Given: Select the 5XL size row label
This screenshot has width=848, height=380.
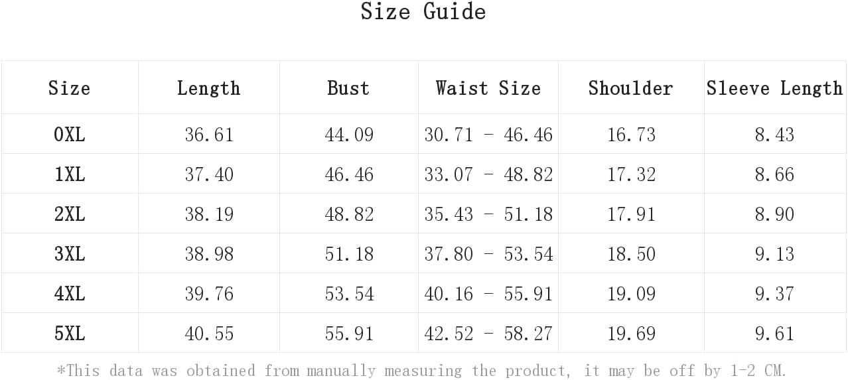Looking at the screenshot, I should [x=69, y=334].
